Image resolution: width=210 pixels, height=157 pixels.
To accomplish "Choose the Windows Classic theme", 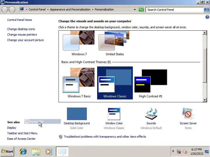I will 115,83.
